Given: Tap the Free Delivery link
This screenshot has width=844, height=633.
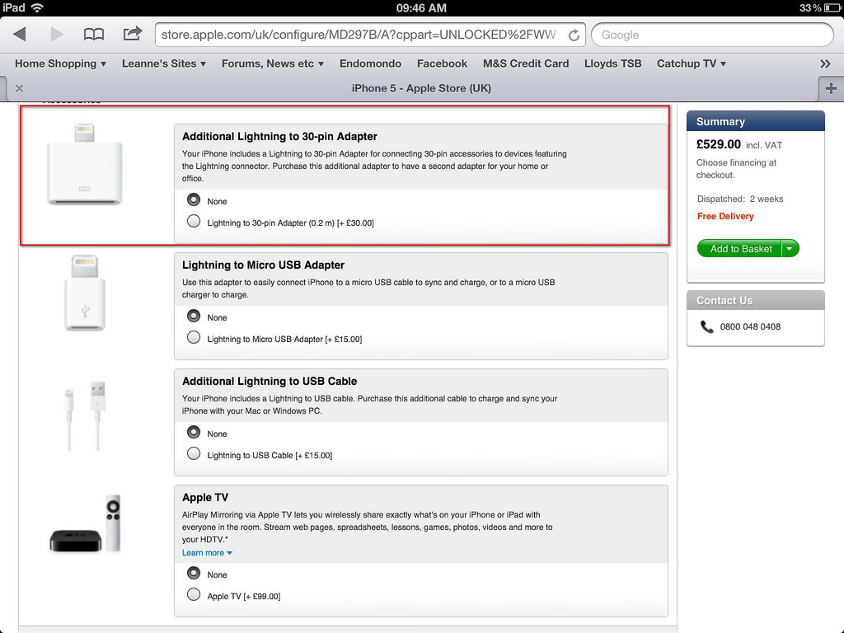Looking at the screenshot, I should tap(725, 217).
